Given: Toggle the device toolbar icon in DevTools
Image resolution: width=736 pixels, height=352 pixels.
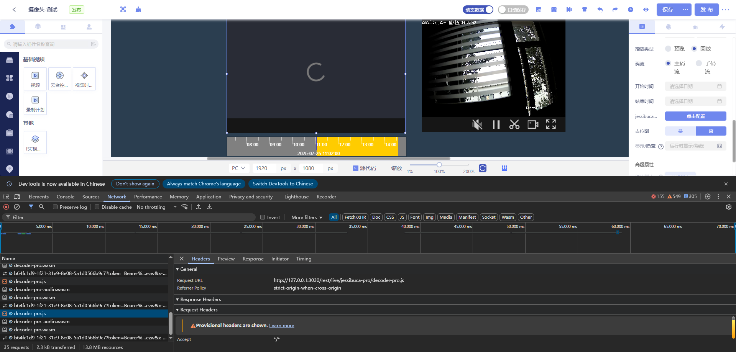Looking at the screenshot, I should [x=17, y=196].
